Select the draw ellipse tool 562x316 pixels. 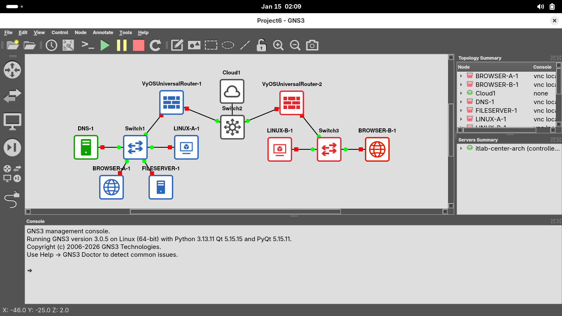(228, 45)
